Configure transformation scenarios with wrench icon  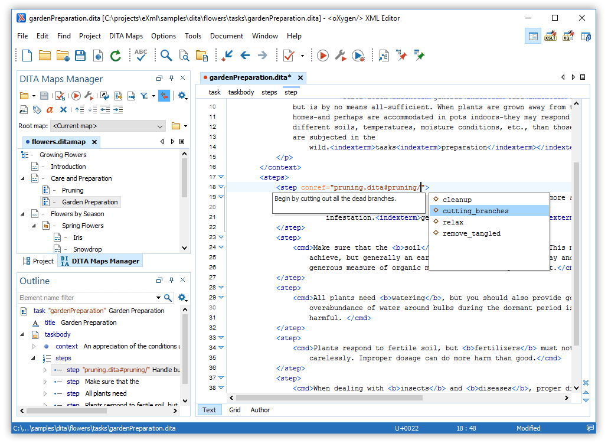[341, 56]
